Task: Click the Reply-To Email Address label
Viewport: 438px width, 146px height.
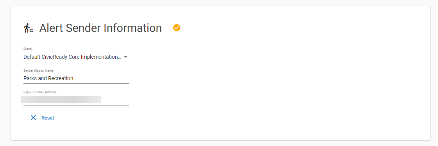Action: 40,92
